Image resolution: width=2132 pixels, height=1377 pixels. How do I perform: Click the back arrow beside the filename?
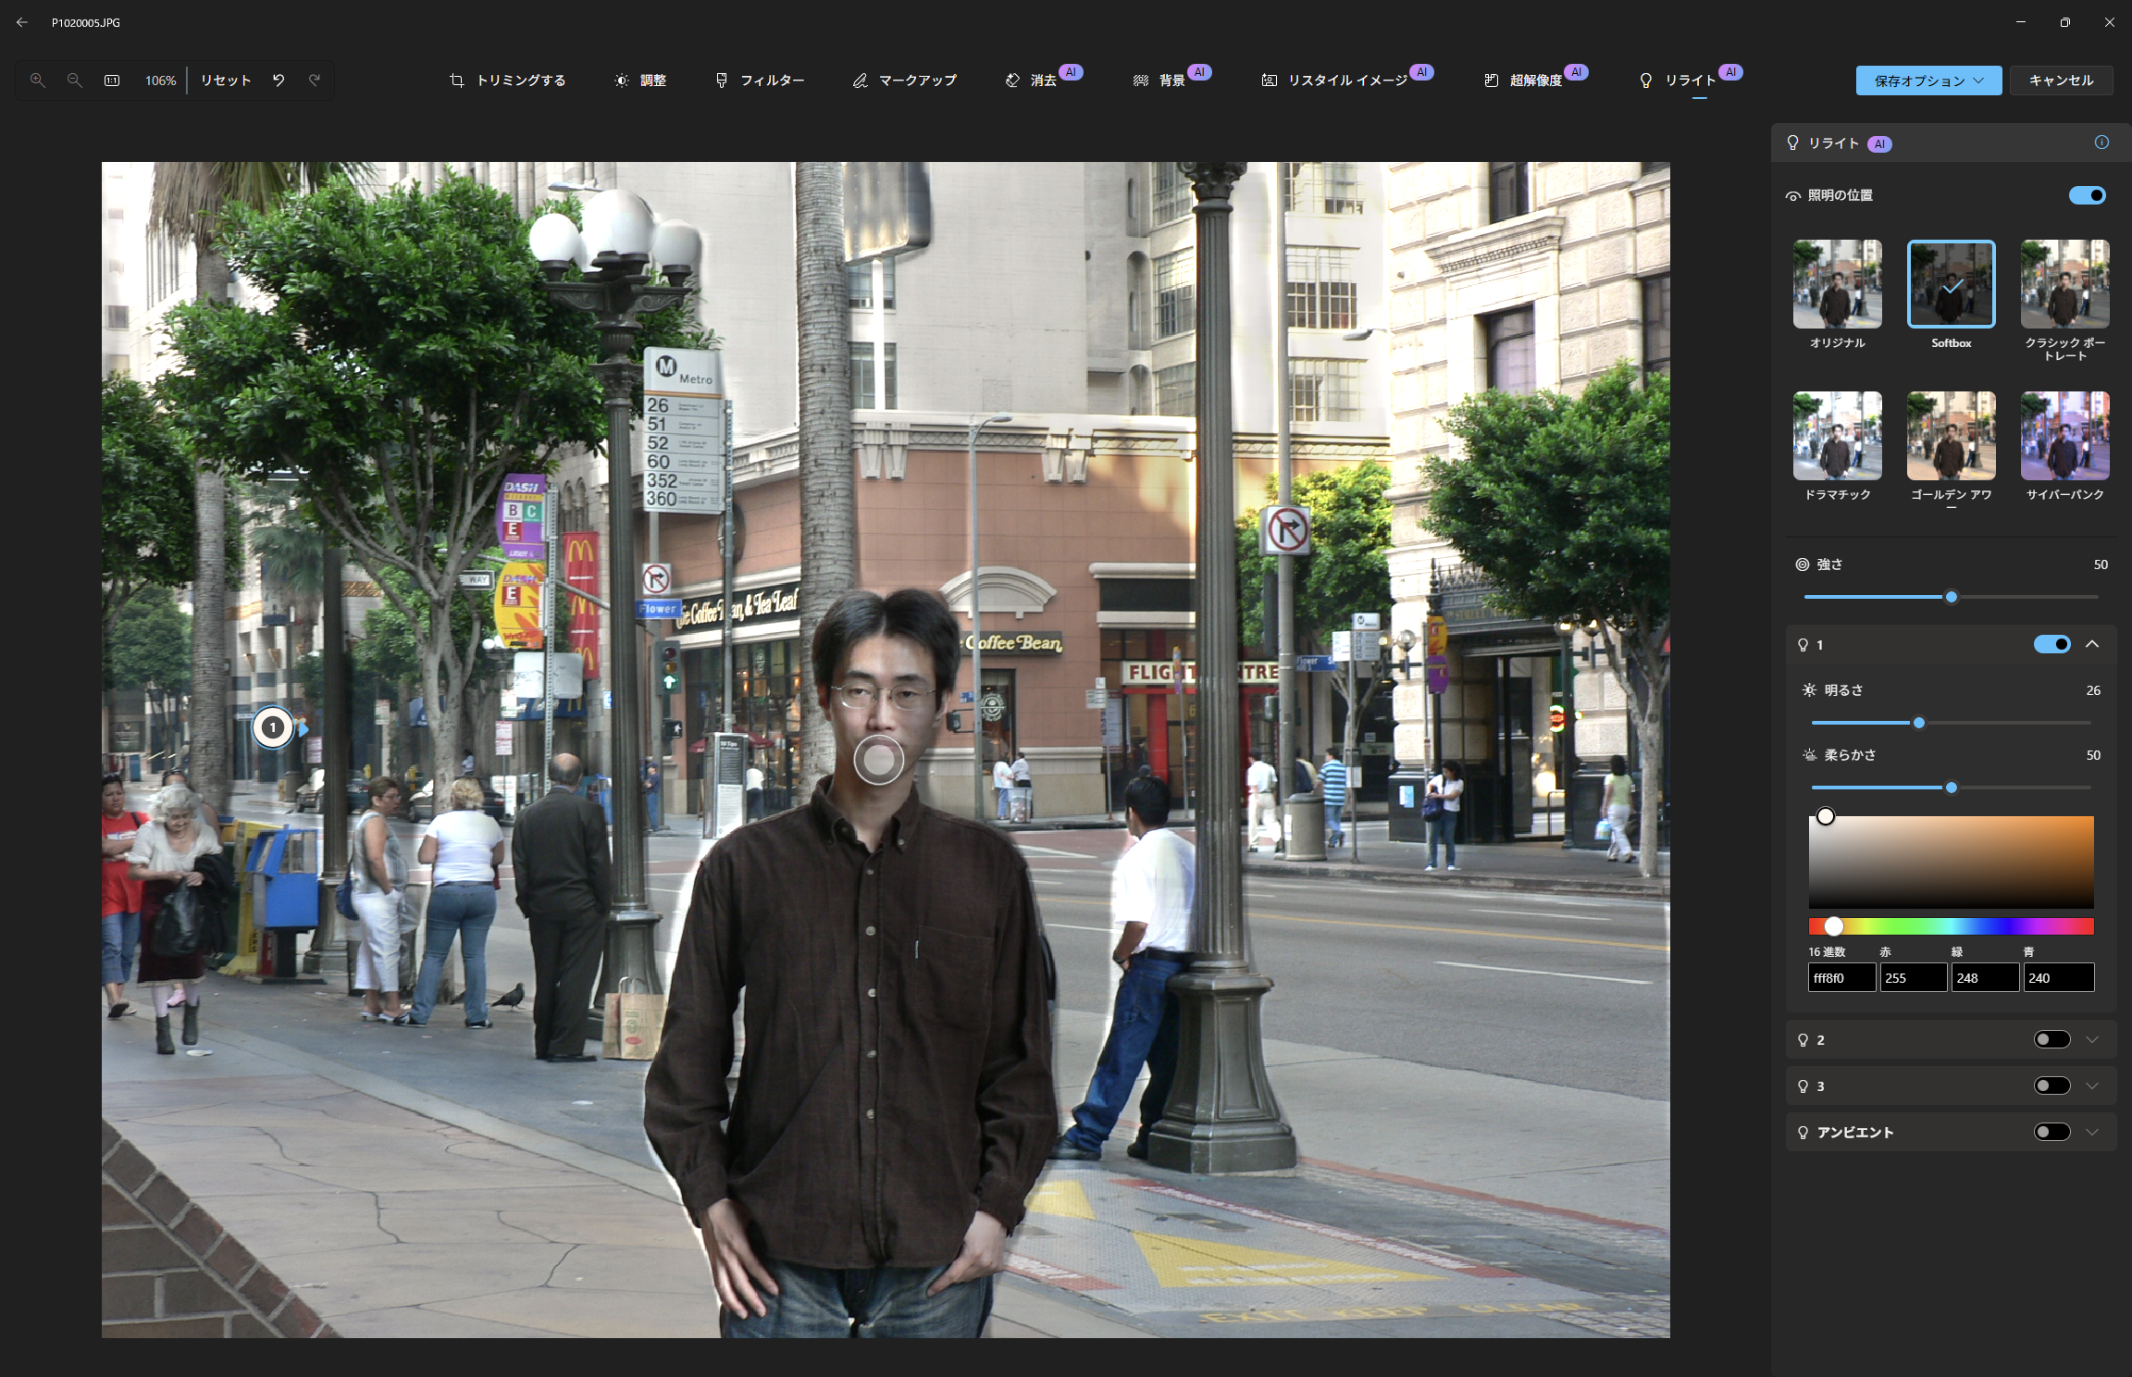[x=22, y=22]
